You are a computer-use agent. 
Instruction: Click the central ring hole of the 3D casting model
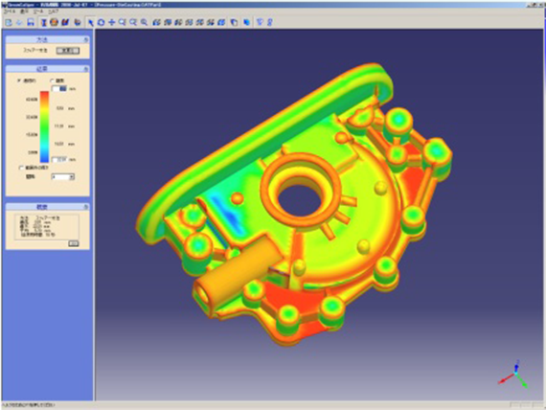(x=300, y=200)
